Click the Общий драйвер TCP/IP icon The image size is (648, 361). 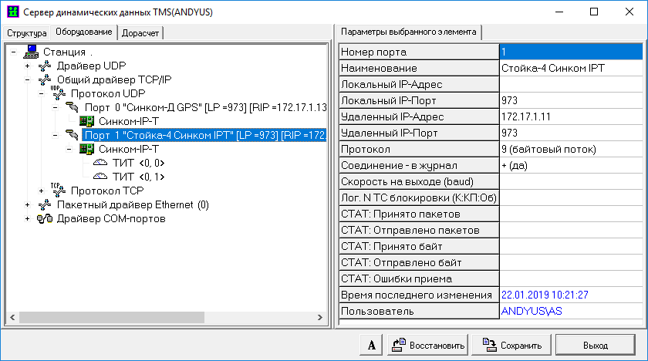pos(46,79)
